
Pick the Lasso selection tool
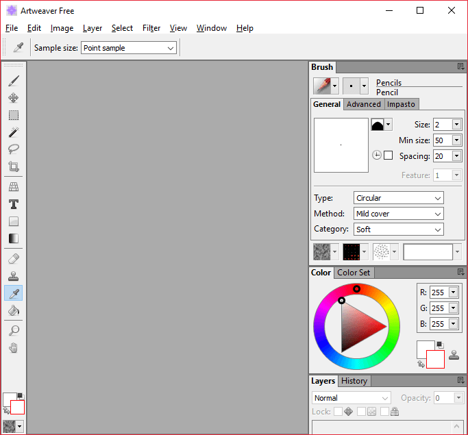[x=14, y=149]
